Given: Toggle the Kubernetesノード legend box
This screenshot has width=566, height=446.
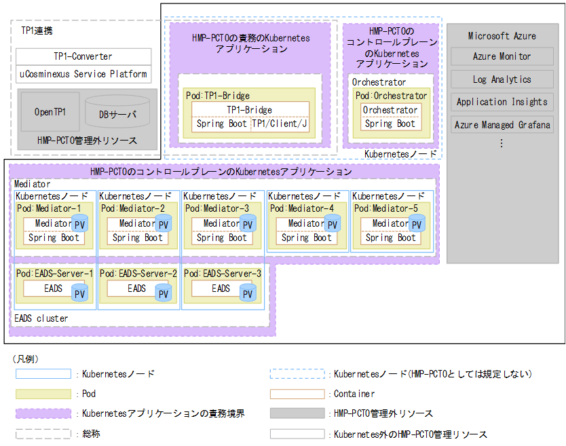Looking at the screenshot, I should (x=45, y=373).
